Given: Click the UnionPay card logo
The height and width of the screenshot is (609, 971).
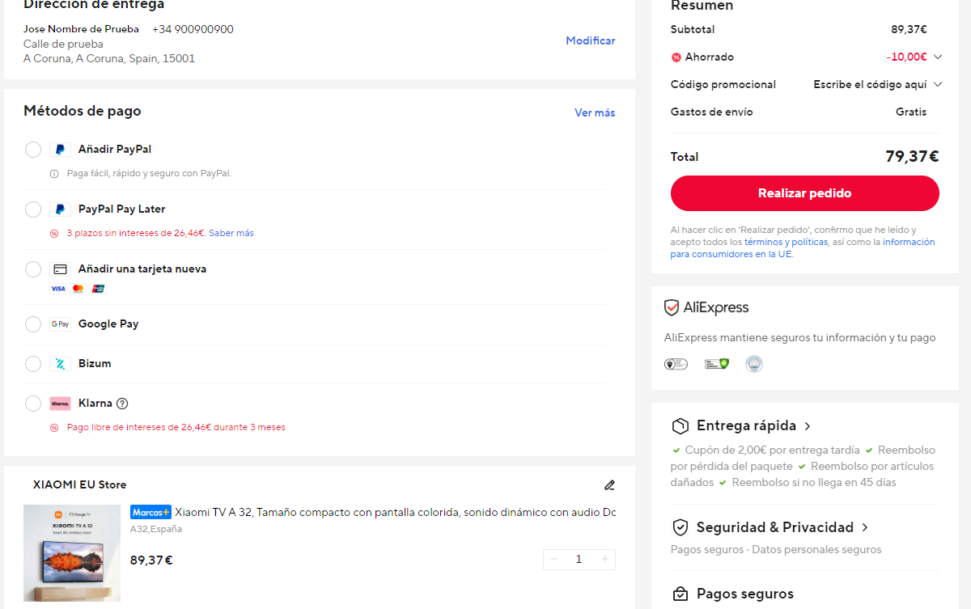Looking at the screenshot, I should click(98, 289).
